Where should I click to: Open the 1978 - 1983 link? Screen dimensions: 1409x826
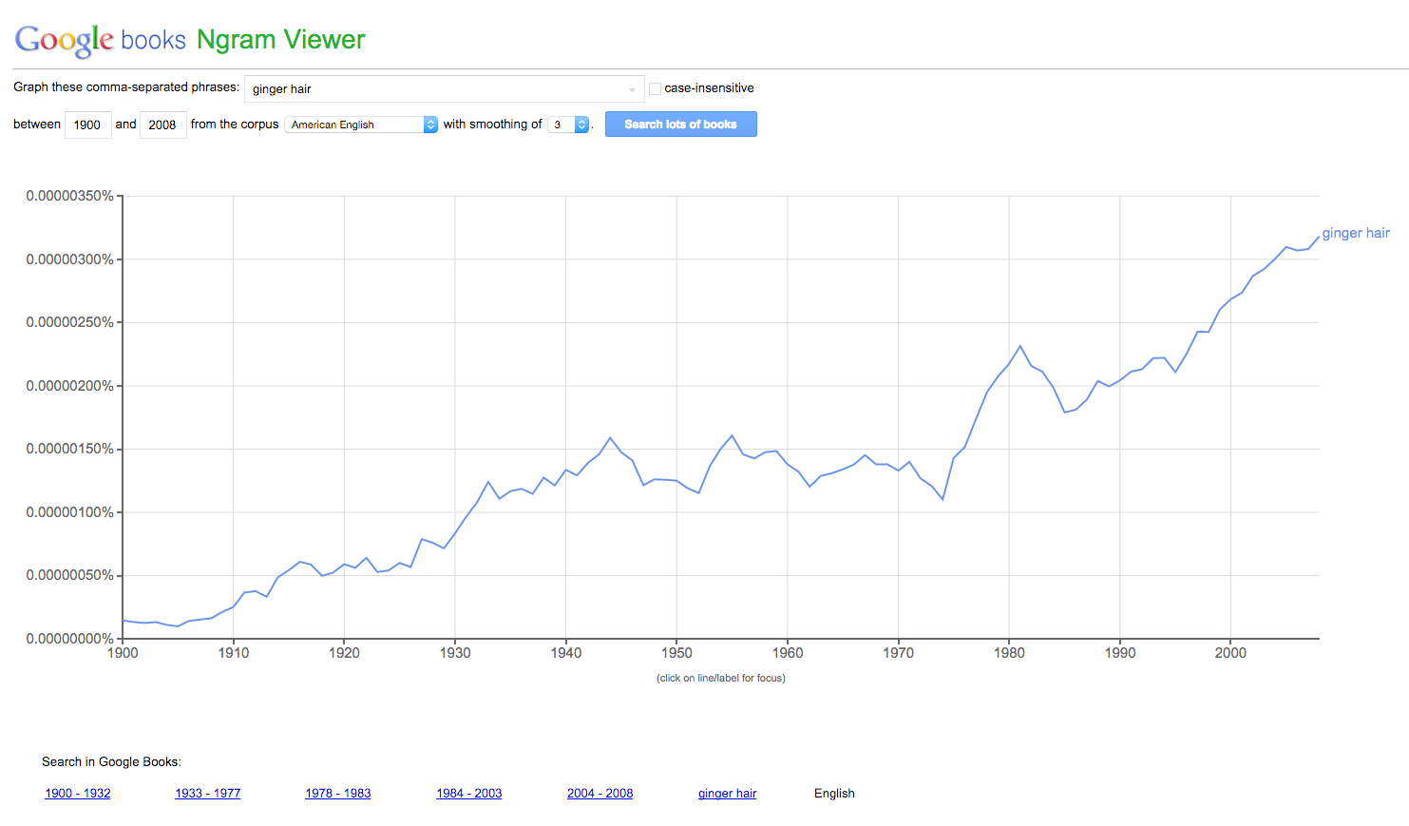click(338, 793)
